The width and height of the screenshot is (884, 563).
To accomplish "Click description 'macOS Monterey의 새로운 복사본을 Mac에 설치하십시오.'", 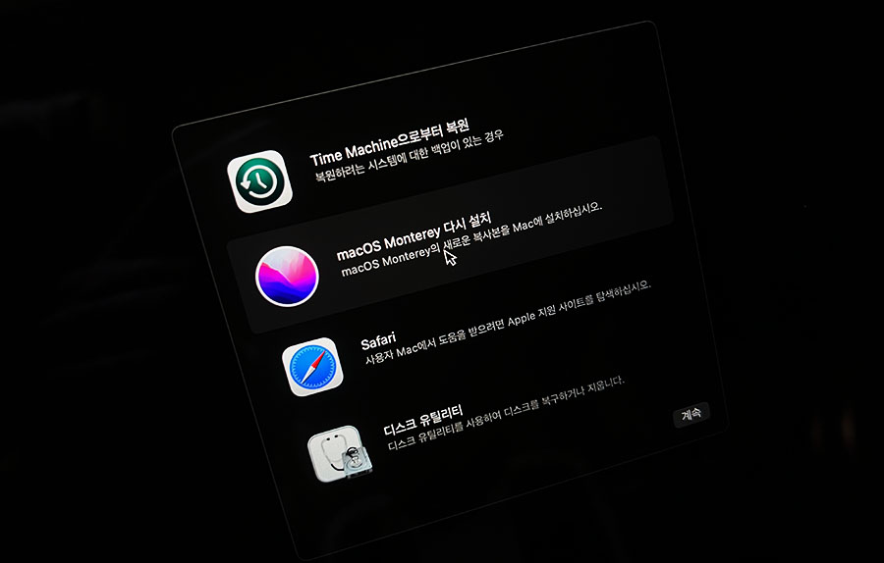I will (471, 238).
